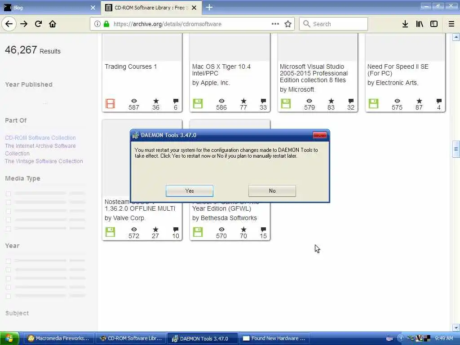The image size is (460, 345).
Task: Click the by Bethesda Softworks creator text
Action: click(x=225, y=218)
